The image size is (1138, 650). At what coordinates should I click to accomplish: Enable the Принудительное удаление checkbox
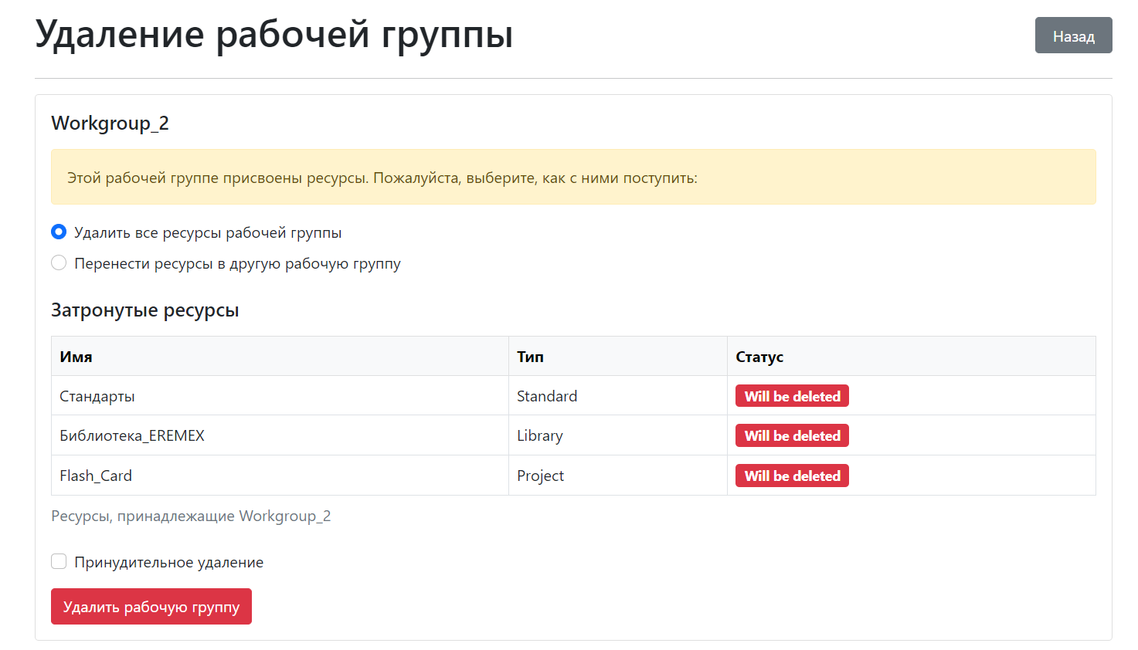coord(59,561)
